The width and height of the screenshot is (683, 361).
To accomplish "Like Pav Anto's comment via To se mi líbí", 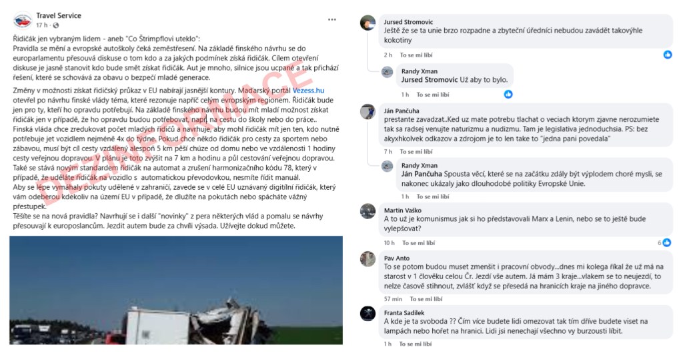I will [x=426, y=299].
